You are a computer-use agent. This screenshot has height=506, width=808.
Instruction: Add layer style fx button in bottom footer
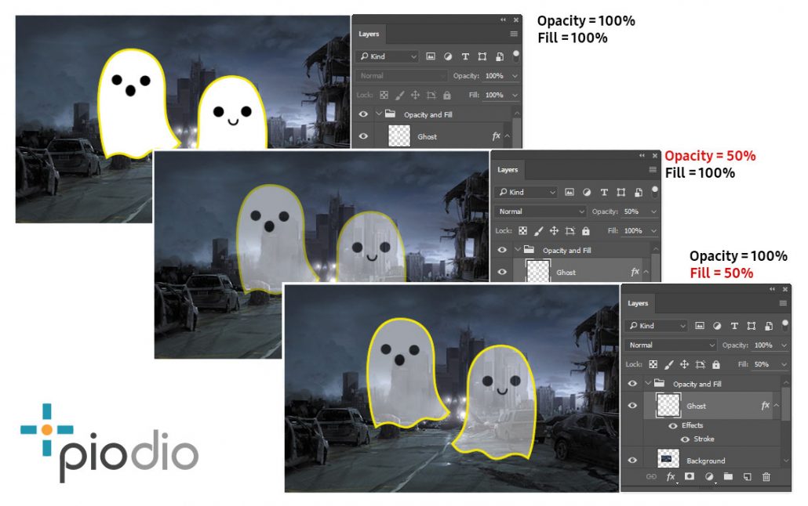pyautogui.click(x=671, y=477)
